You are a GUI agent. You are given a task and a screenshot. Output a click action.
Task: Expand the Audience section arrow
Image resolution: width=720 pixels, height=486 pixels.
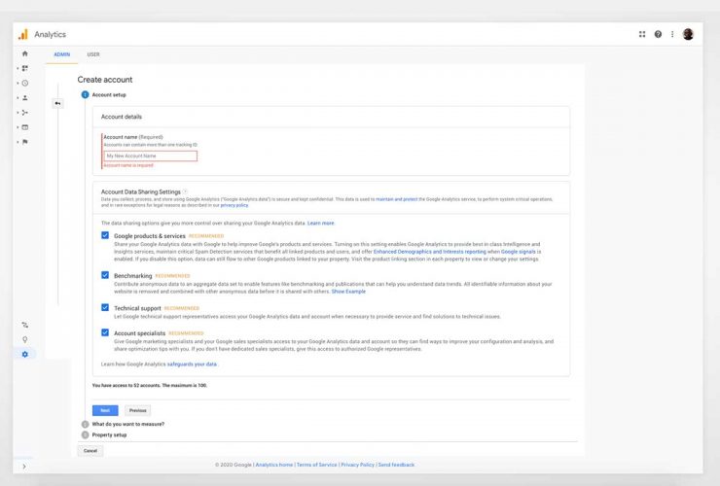[x=18, y=98]
